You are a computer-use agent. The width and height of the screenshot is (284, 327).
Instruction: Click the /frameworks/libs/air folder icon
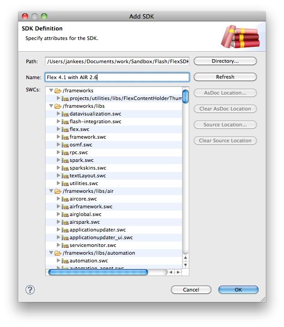[x=58, y=191]
